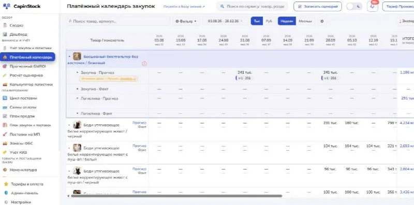
Task: Expand Закупка - Факт row
Action: pos(77,89)
